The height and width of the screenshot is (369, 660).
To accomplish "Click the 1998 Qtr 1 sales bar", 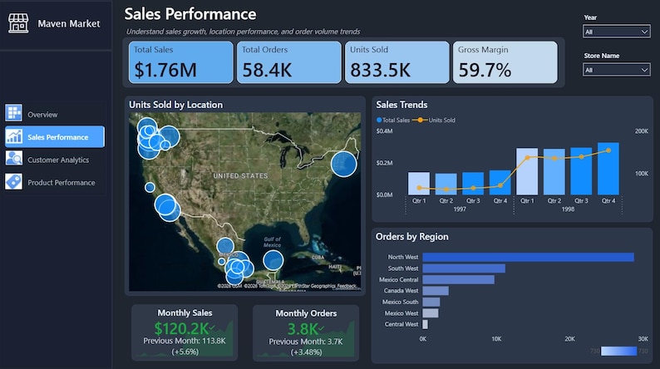I will click(x=527, y=171).
